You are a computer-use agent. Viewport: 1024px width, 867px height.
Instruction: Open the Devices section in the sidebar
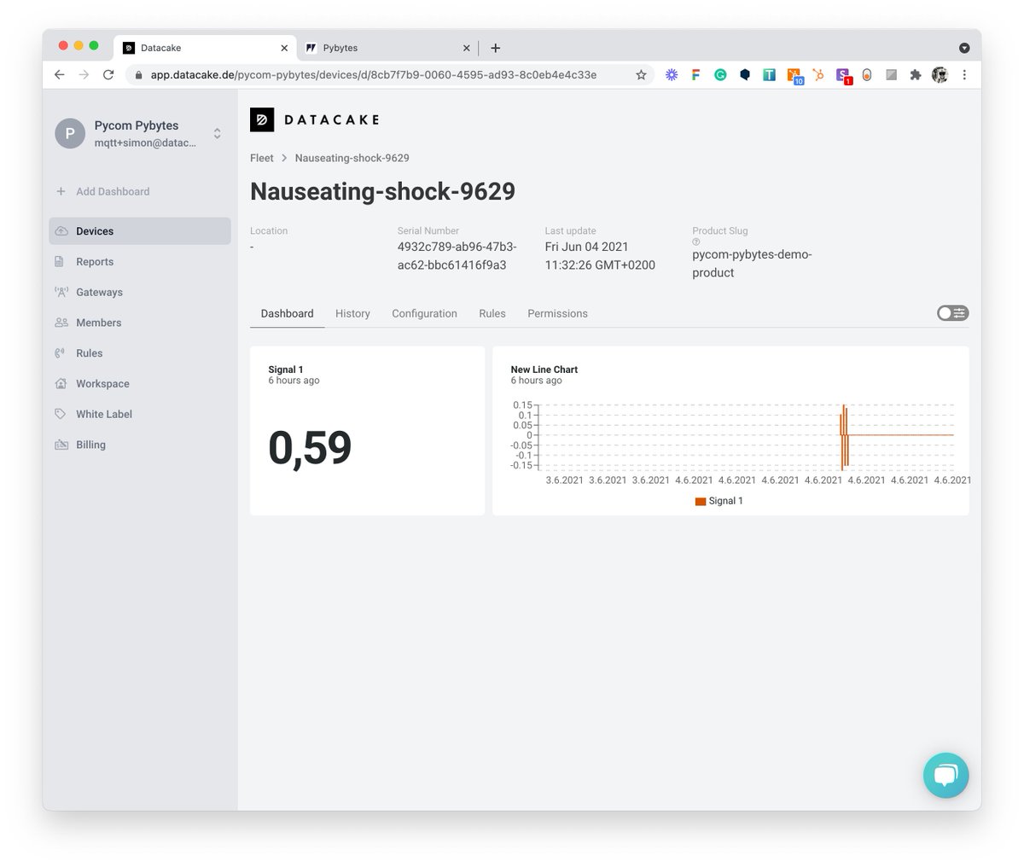[x=94, y=230]
